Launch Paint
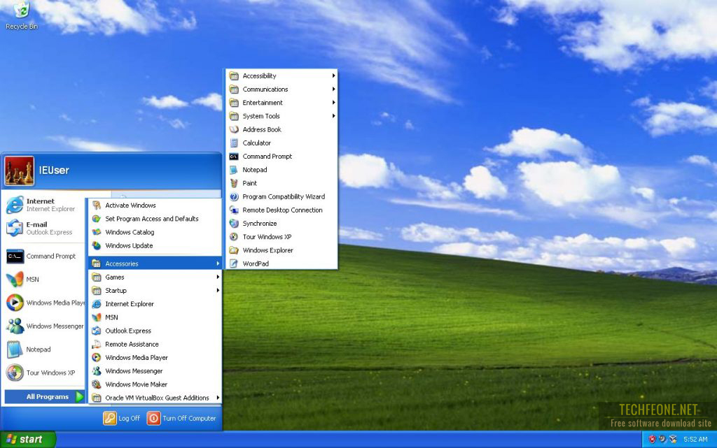The image size is (717, 448). coord(249,183)
